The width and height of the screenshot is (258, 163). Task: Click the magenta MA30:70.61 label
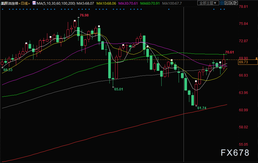point(128,3)
